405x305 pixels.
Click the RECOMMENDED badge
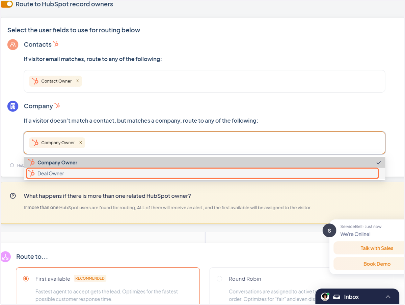click(90, 278)
